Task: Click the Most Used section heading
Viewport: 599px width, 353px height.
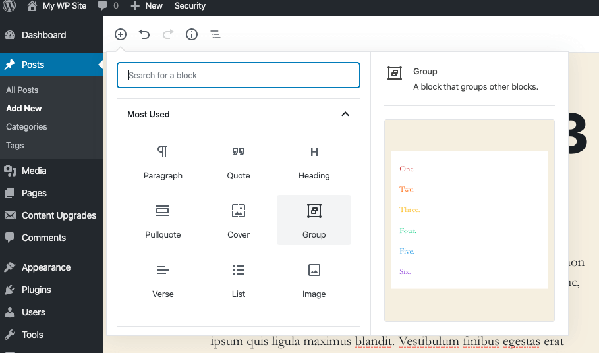Action: [149, 114]
